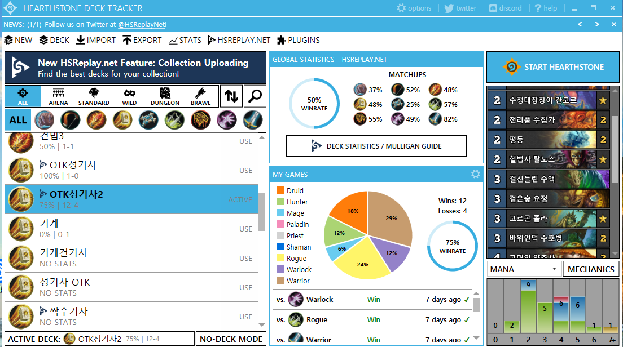Screen dimensions: 623x347
Task: Open the PLUGINS menu
Action: click(x=299, y=40)
